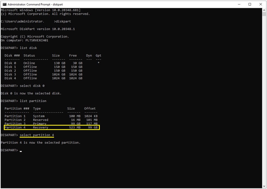Click the "101 MB" offset value
The width and height of the screenshot is (267, 189).
click(92, 120)
